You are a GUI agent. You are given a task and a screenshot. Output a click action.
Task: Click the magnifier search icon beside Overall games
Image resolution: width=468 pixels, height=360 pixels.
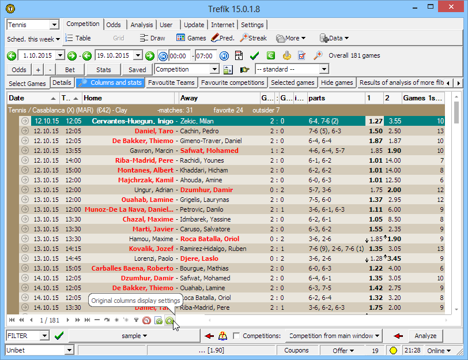pyautogui.click(x=318, y=56)
